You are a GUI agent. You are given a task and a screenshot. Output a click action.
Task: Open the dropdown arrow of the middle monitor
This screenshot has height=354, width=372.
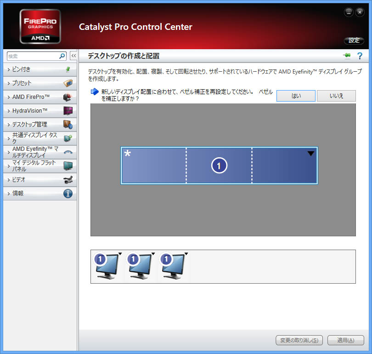tap(153, 254)
